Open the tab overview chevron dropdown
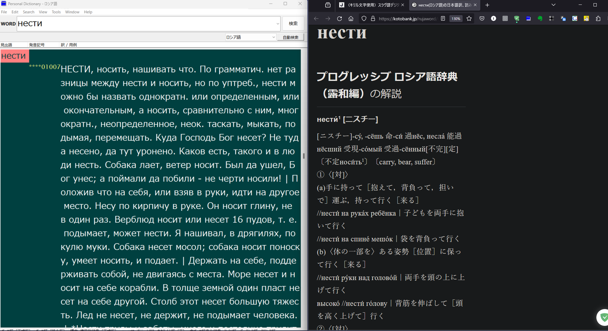 point(554,5)
